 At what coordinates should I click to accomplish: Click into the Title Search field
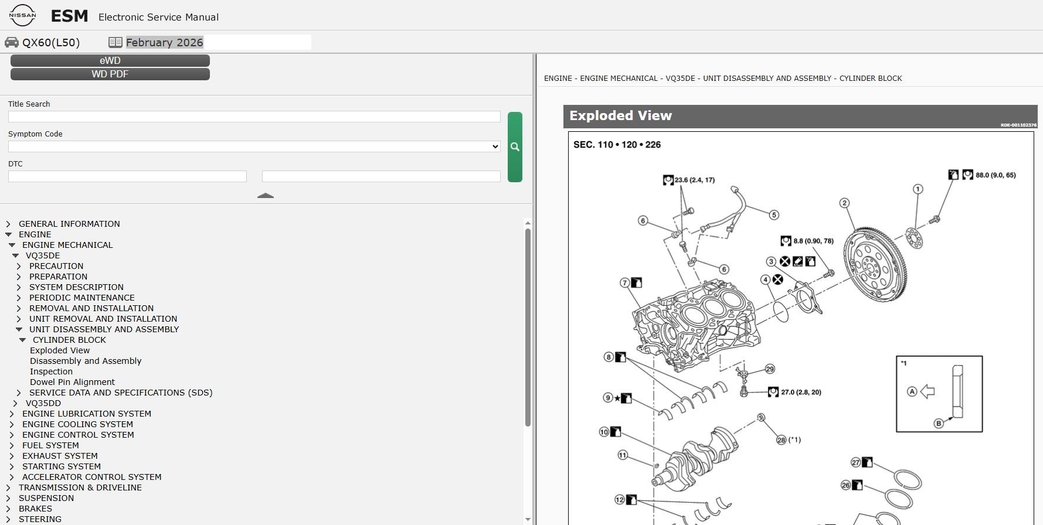254,117
